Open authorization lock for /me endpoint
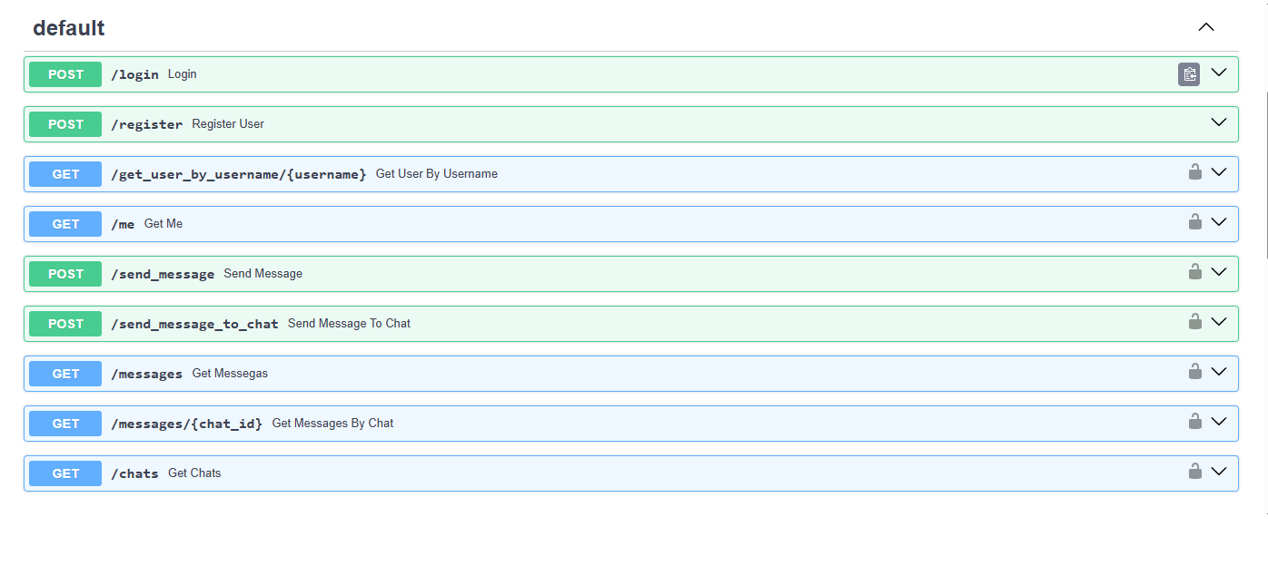The image size is (1268, 585). 1195,221
